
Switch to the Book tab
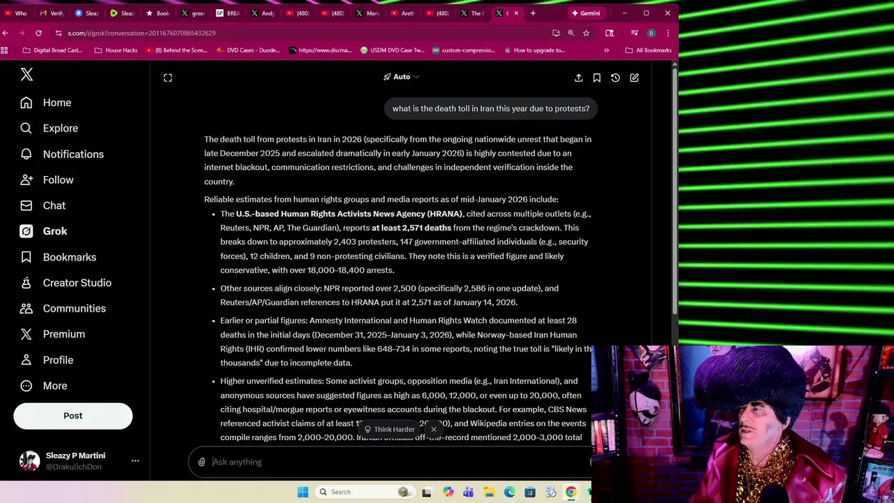(158, 13)
